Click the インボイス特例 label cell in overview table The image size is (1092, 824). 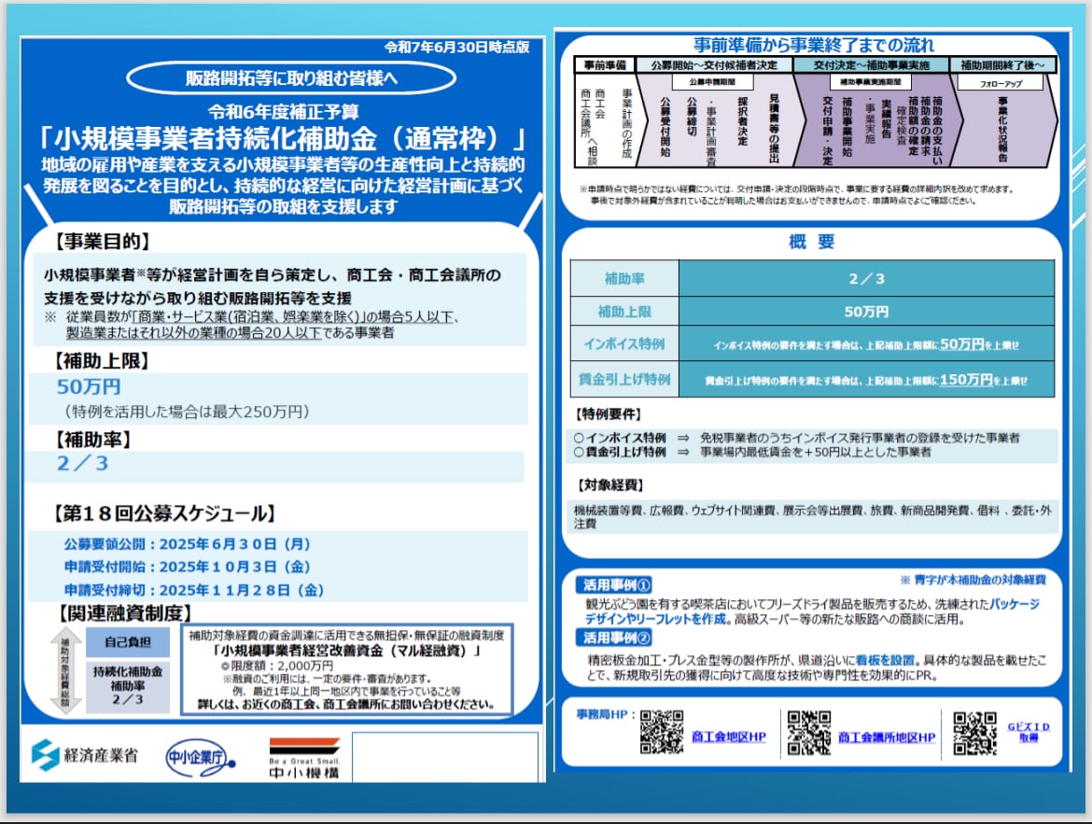[x=624, y=344]
